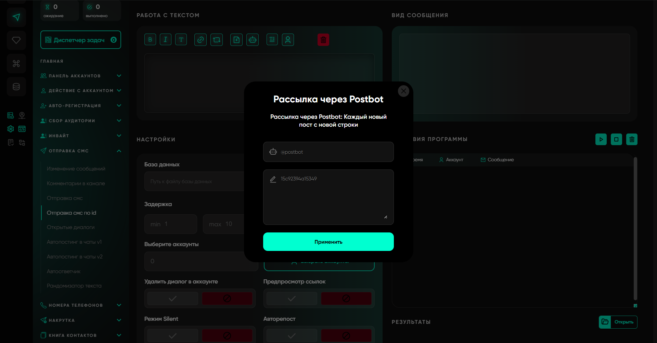Viewport: 657px width, 343px height.
Task: Click the Bold formatting icon
Action: pyautogui.click(x=150, y=40)
